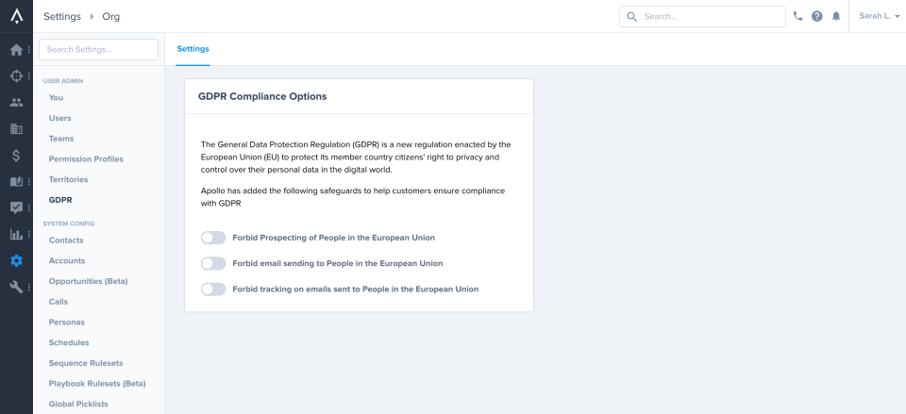Open the dollar sign Opportunities icon

click(x=16, y=156)
